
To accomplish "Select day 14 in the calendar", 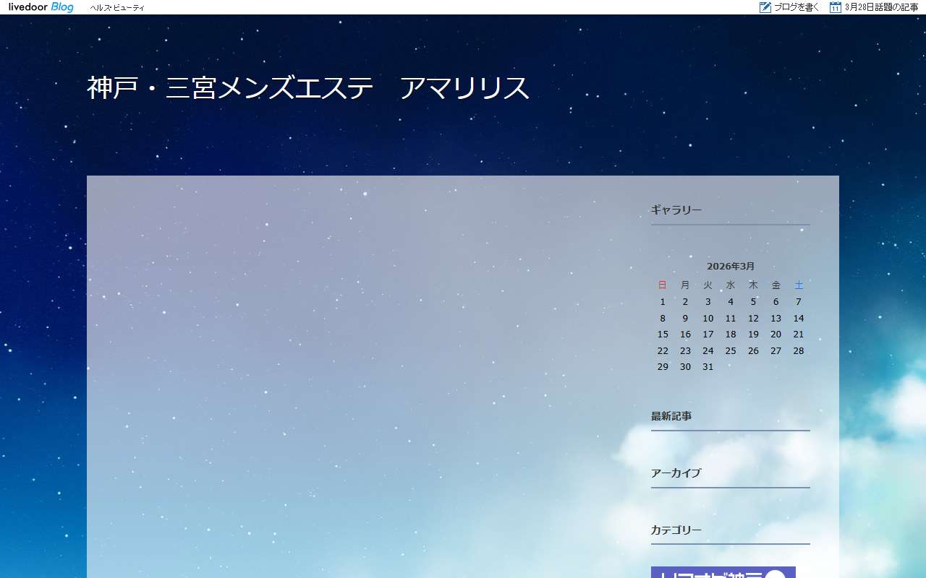I will (x=799, y=319).
